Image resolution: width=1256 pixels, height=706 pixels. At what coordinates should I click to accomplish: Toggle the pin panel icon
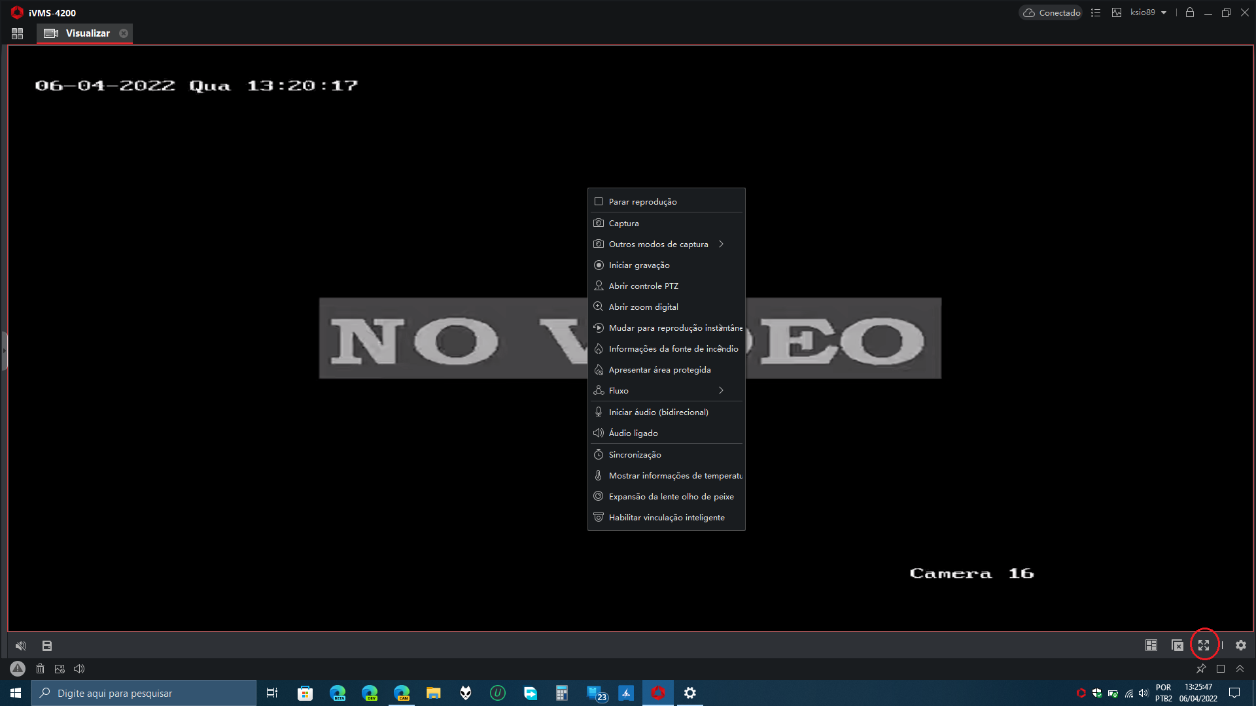pyautogui.click(x=1201, y=669)
